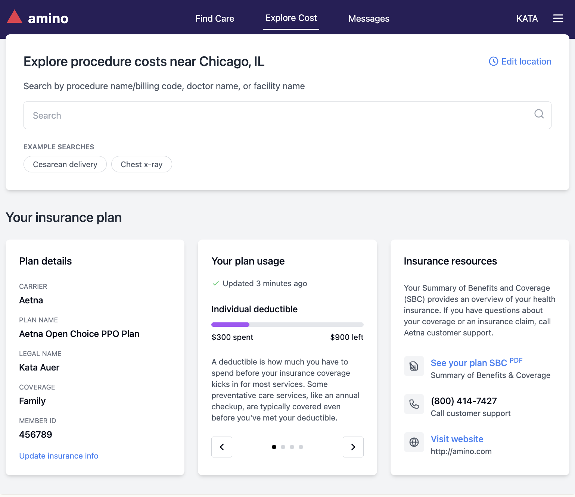Open the Explore Cost tab

click(x=291, y=18)
